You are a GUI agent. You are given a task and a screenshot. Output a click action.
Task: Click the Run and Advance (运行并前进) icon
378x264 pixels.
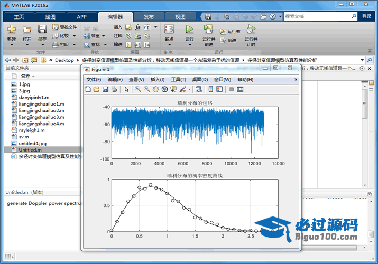tap(208, 29)
